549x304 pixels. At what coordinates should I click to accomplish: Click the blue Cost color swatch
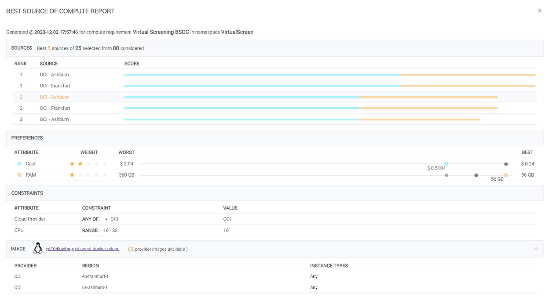19,164
